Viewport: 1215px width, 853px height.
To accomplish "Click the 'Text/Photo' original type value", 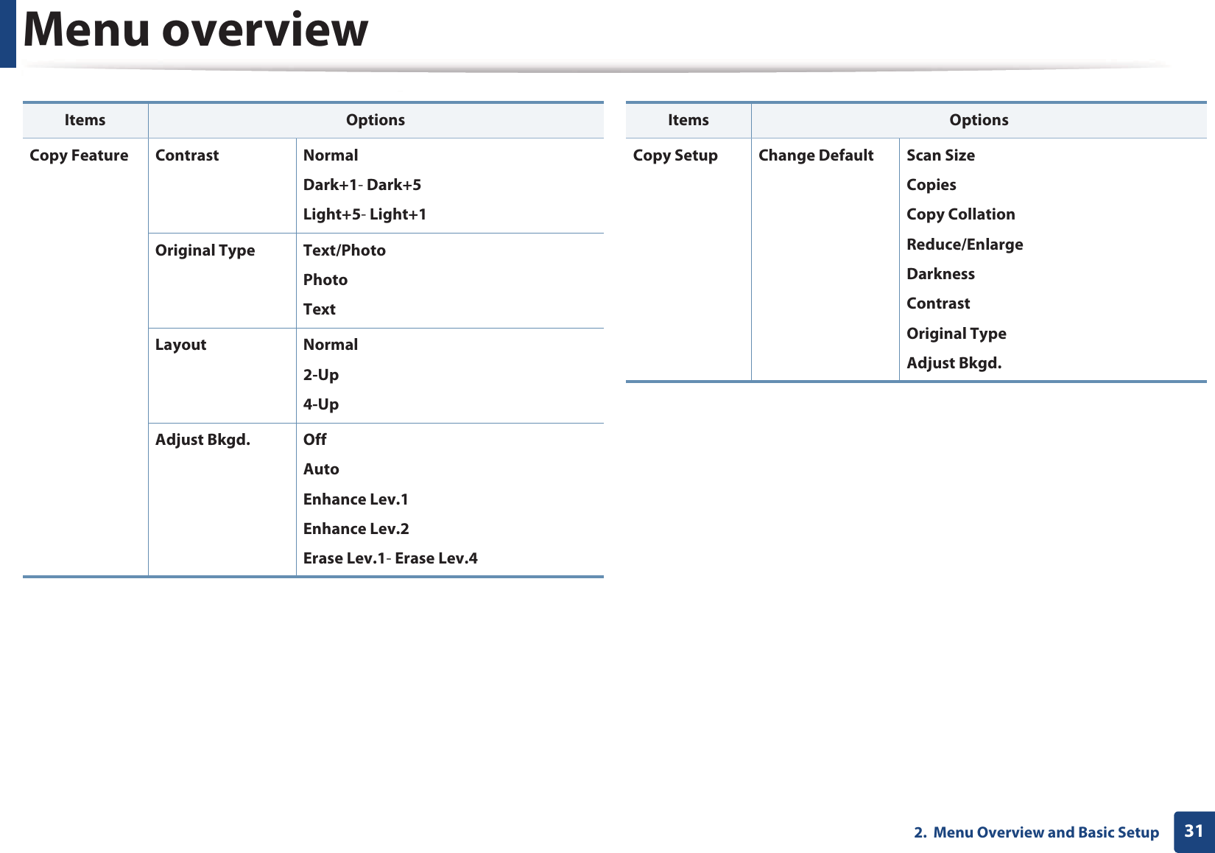I will click(345, 250).
